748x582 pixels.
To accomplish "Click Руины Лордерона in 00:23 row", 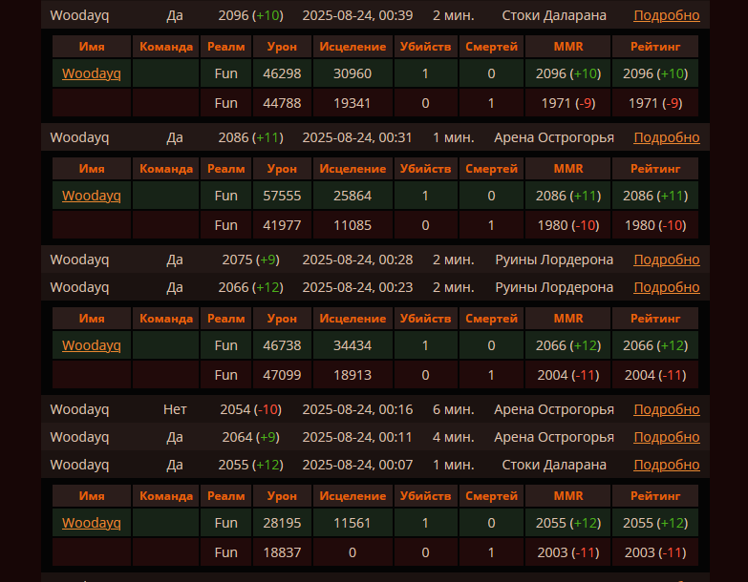I will [554, 287].
